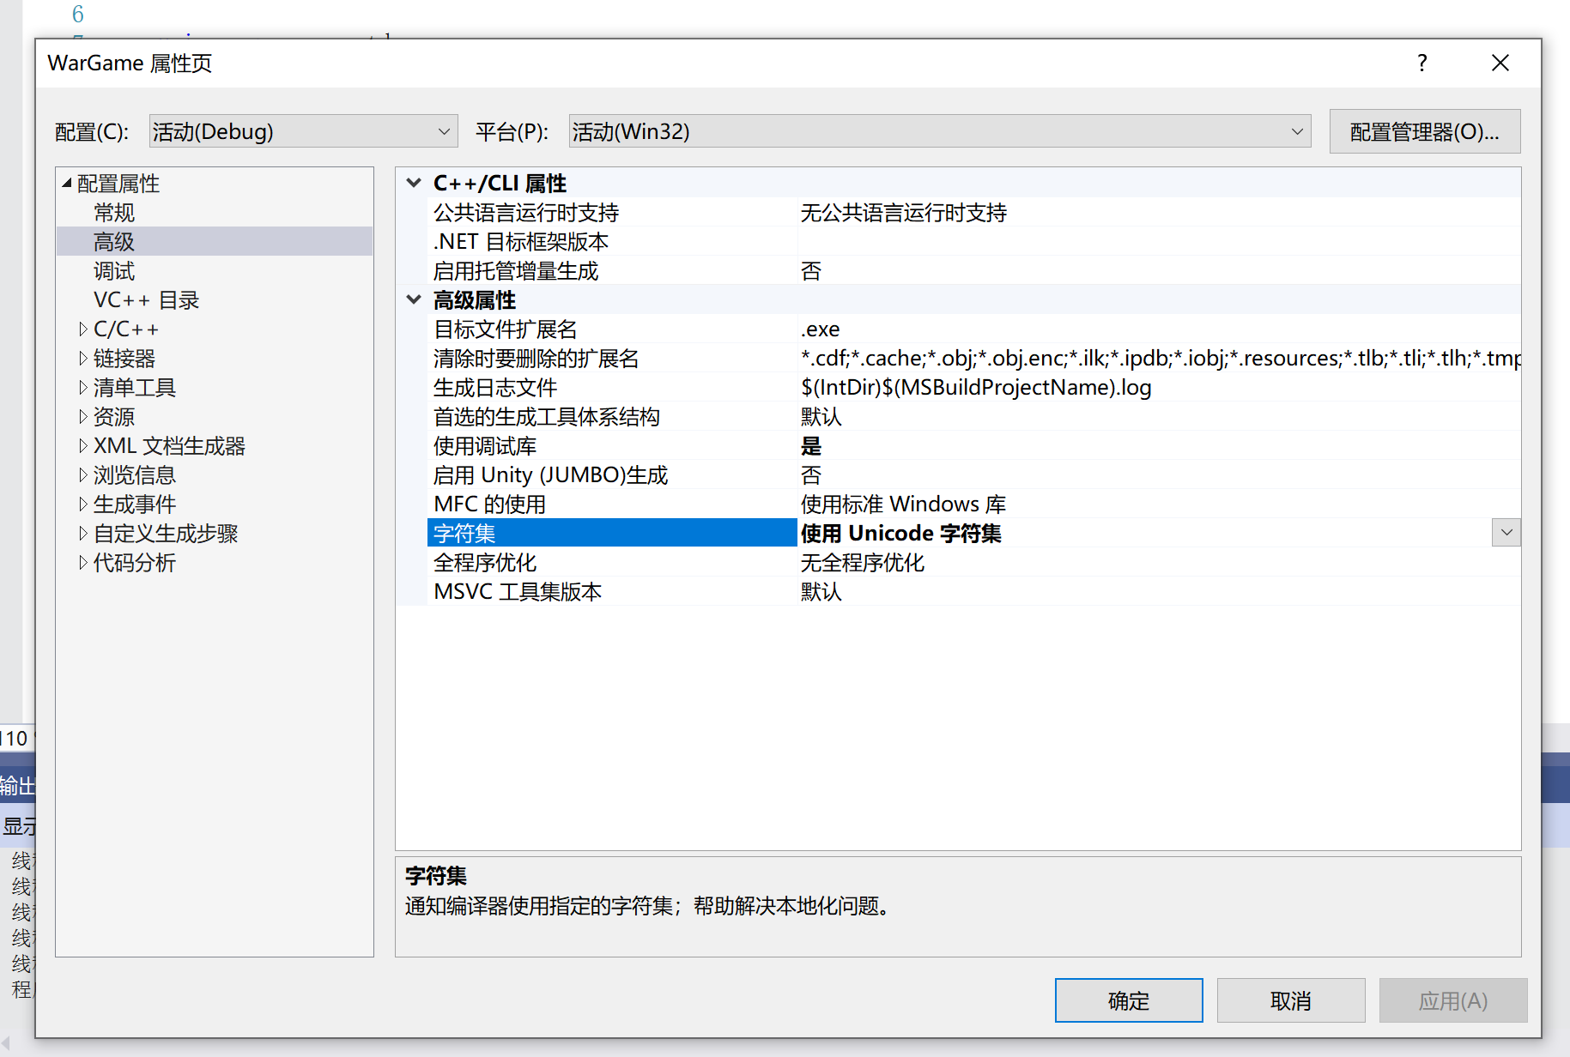The image size is (1570, 1057).
Task: Click the help question mark icon
Action: click(x=1421, y=63)
